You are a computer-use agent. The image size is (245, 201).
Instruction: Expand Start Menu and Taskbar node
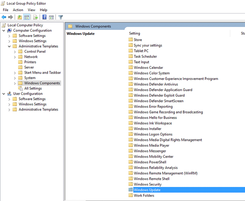tap(15, 73)
